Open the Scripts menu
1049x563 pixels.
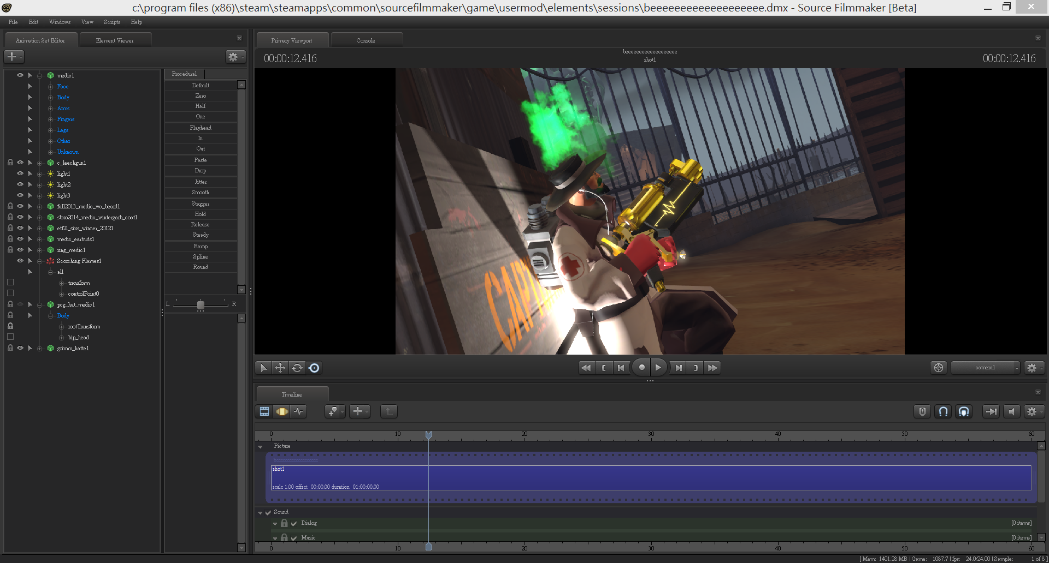(x=112, y=22)
